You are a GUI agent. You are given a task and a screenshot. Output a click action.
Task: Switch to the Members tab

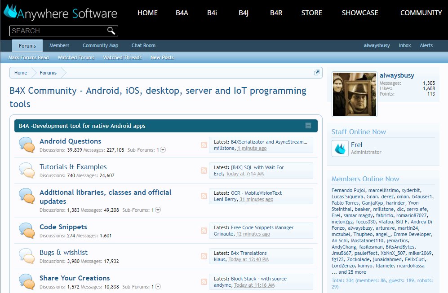[59, 45]
